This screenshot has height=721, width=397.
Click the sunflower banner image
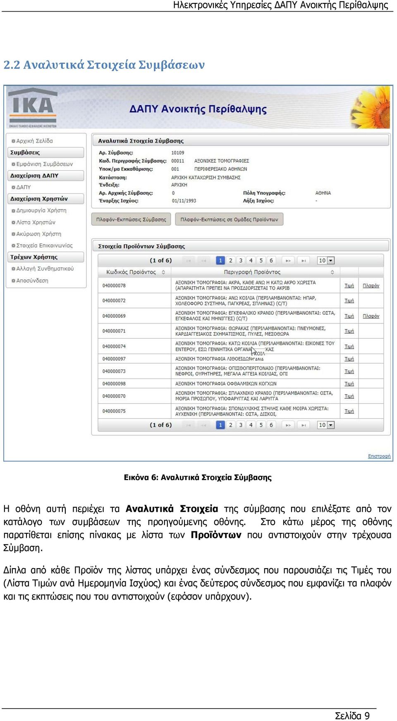[371, 108]
